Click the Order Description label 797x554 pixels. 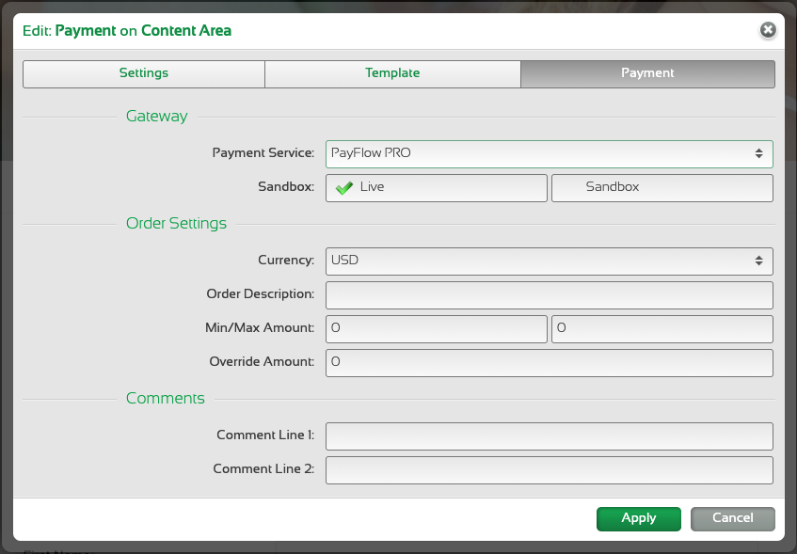point(261,294)
